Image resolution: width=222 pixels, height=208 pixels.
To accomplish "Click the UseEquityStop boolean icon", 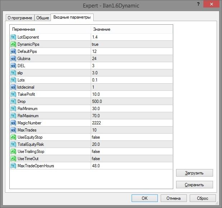I will (x=13, y=137).
